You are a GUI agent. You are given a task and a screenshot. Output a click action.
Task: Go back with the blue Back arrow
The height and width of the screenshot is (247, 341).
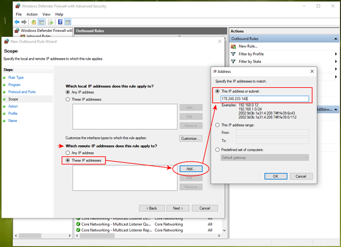pyautogui.click(x=17, y=22)
